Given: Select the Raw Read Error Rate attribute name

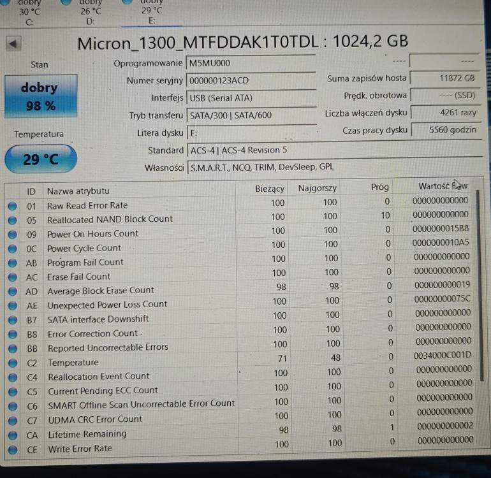Looking at the screenshot, I should (87, 205).
